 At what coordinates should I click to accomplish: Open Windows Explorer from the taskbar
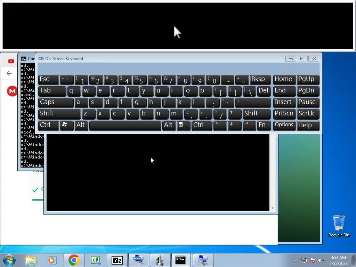[31, 260]
